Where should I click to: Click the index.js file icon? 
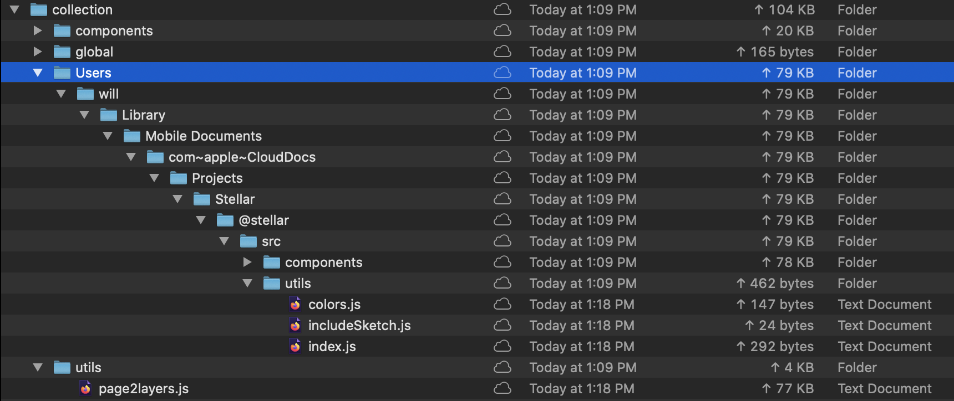point(295,346)
